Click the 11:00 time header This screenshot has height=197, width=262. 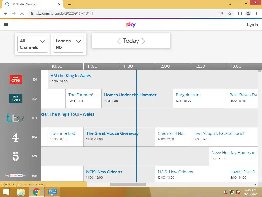92,66
